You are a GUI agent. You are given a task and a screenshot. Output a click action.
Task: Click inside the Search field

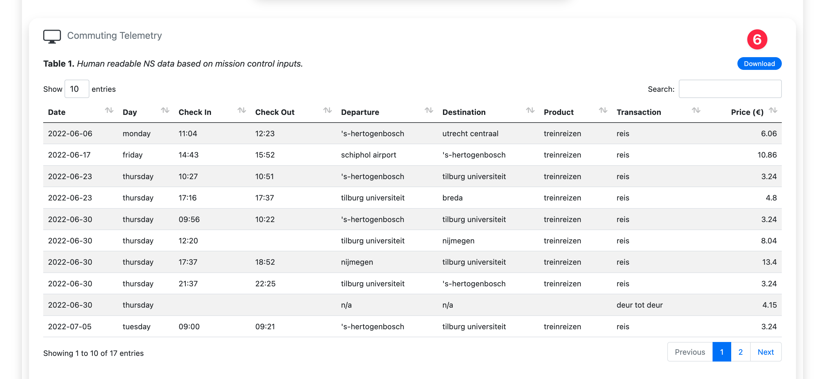[x=730, y=89]
